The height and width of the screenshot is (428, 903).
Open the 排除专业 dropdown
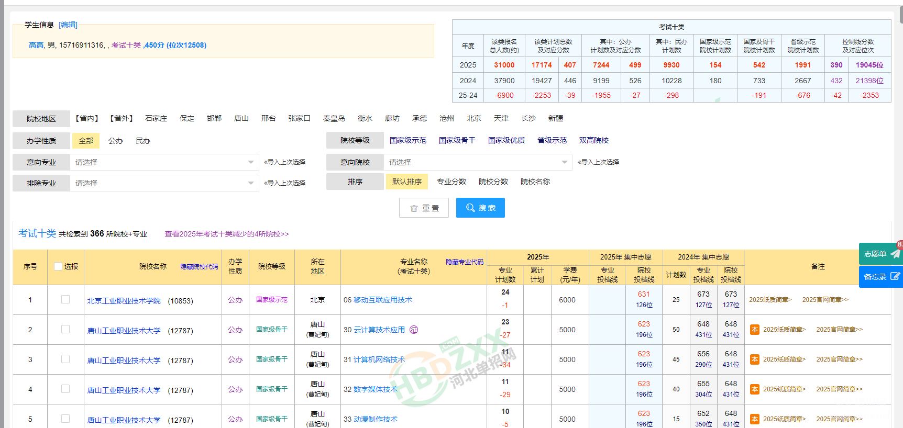[x=164, y=183]
